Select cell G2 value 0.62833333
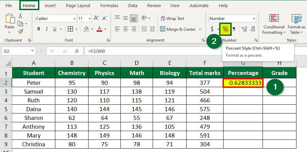 tap(243, 83)
